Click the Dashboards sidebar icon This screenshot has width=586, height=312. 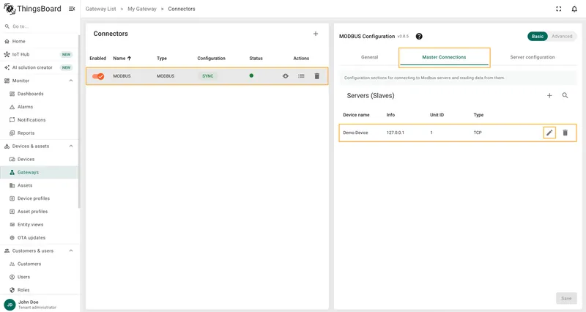12,94
